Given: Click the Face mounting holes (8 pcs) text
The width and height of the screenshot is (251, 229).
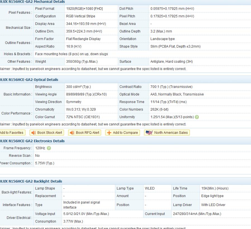Looking at the screenshot, I should [71, 54].
